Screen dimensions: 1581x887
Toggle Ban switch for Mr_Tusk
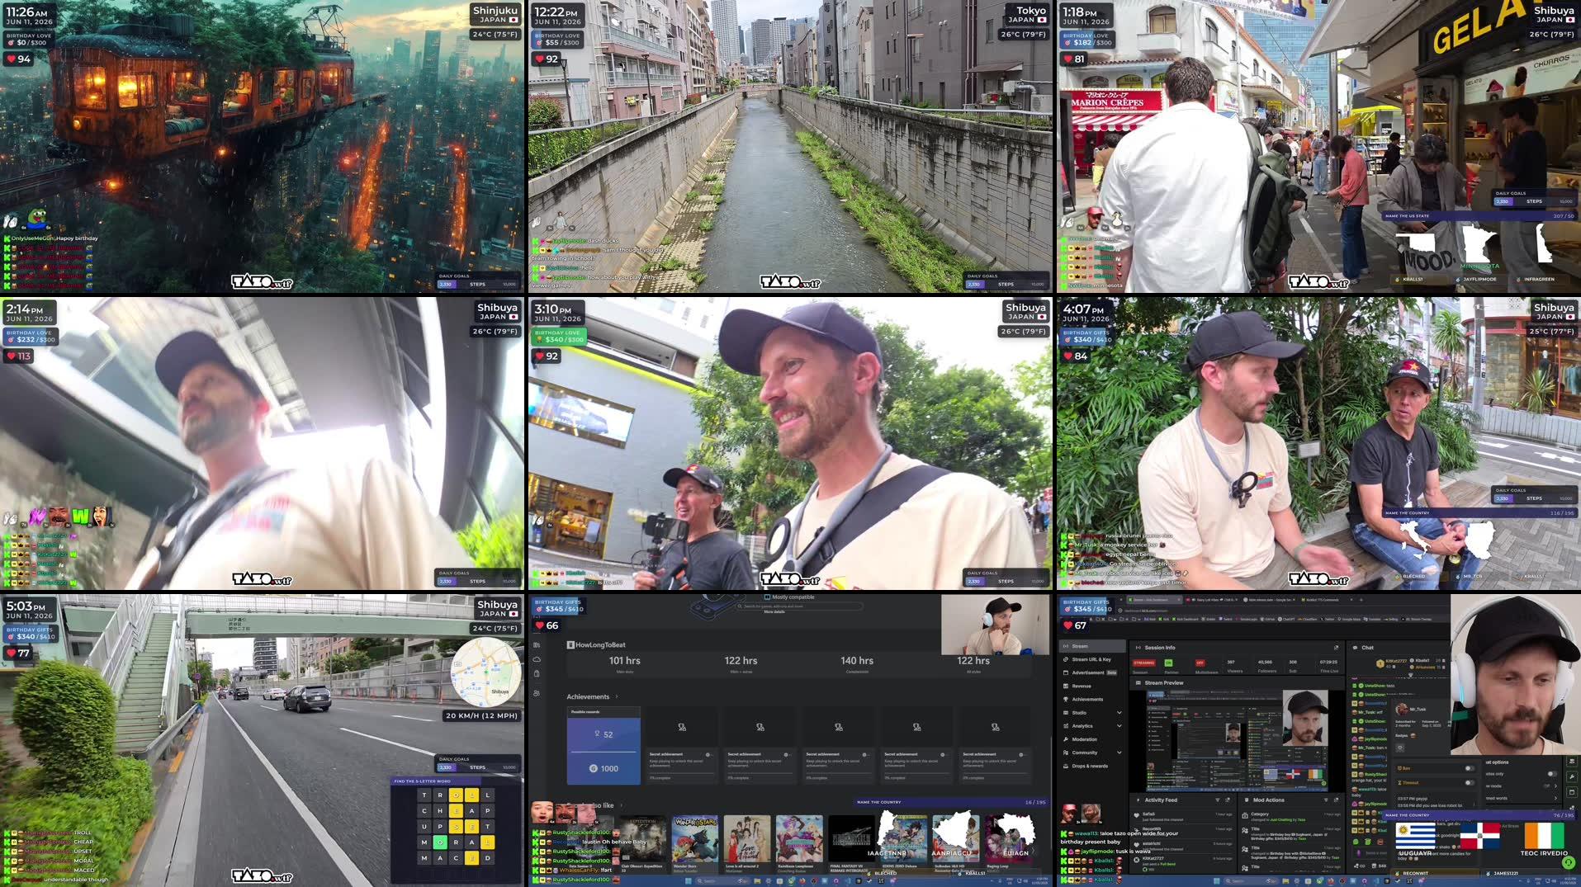[x=1470, y=768]
